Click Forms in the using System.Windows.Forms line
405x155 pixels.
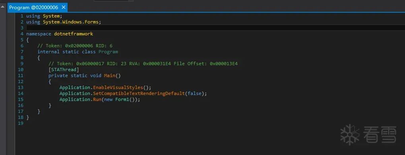92,22
